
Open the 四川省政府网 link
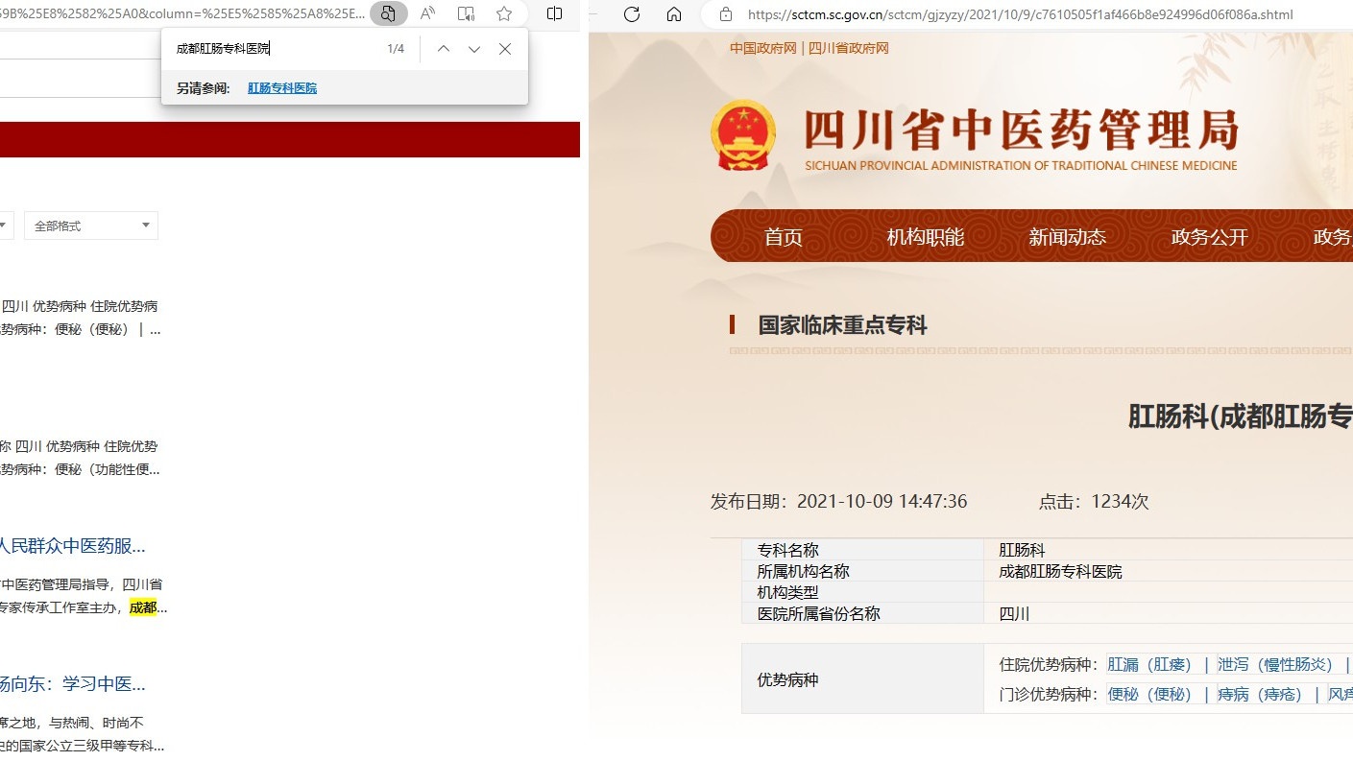849,48
